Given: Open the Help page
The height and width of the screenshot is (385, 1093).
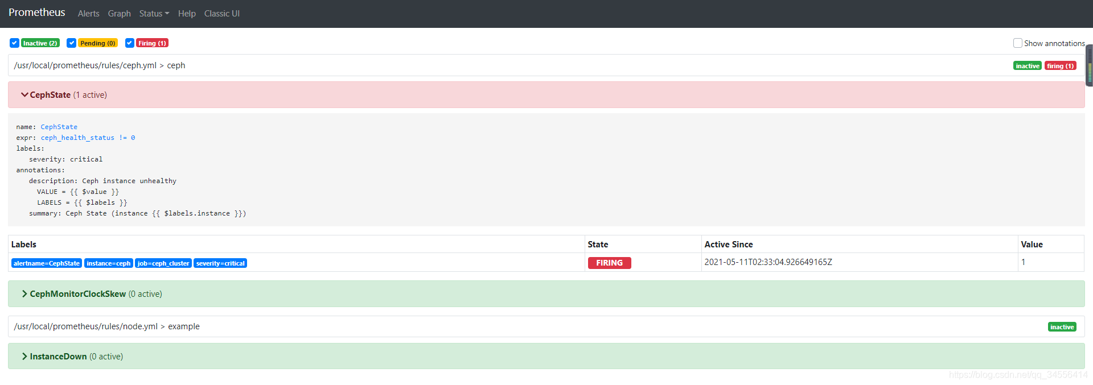Looking at the screenshot, I should click(x=187, y=14).
